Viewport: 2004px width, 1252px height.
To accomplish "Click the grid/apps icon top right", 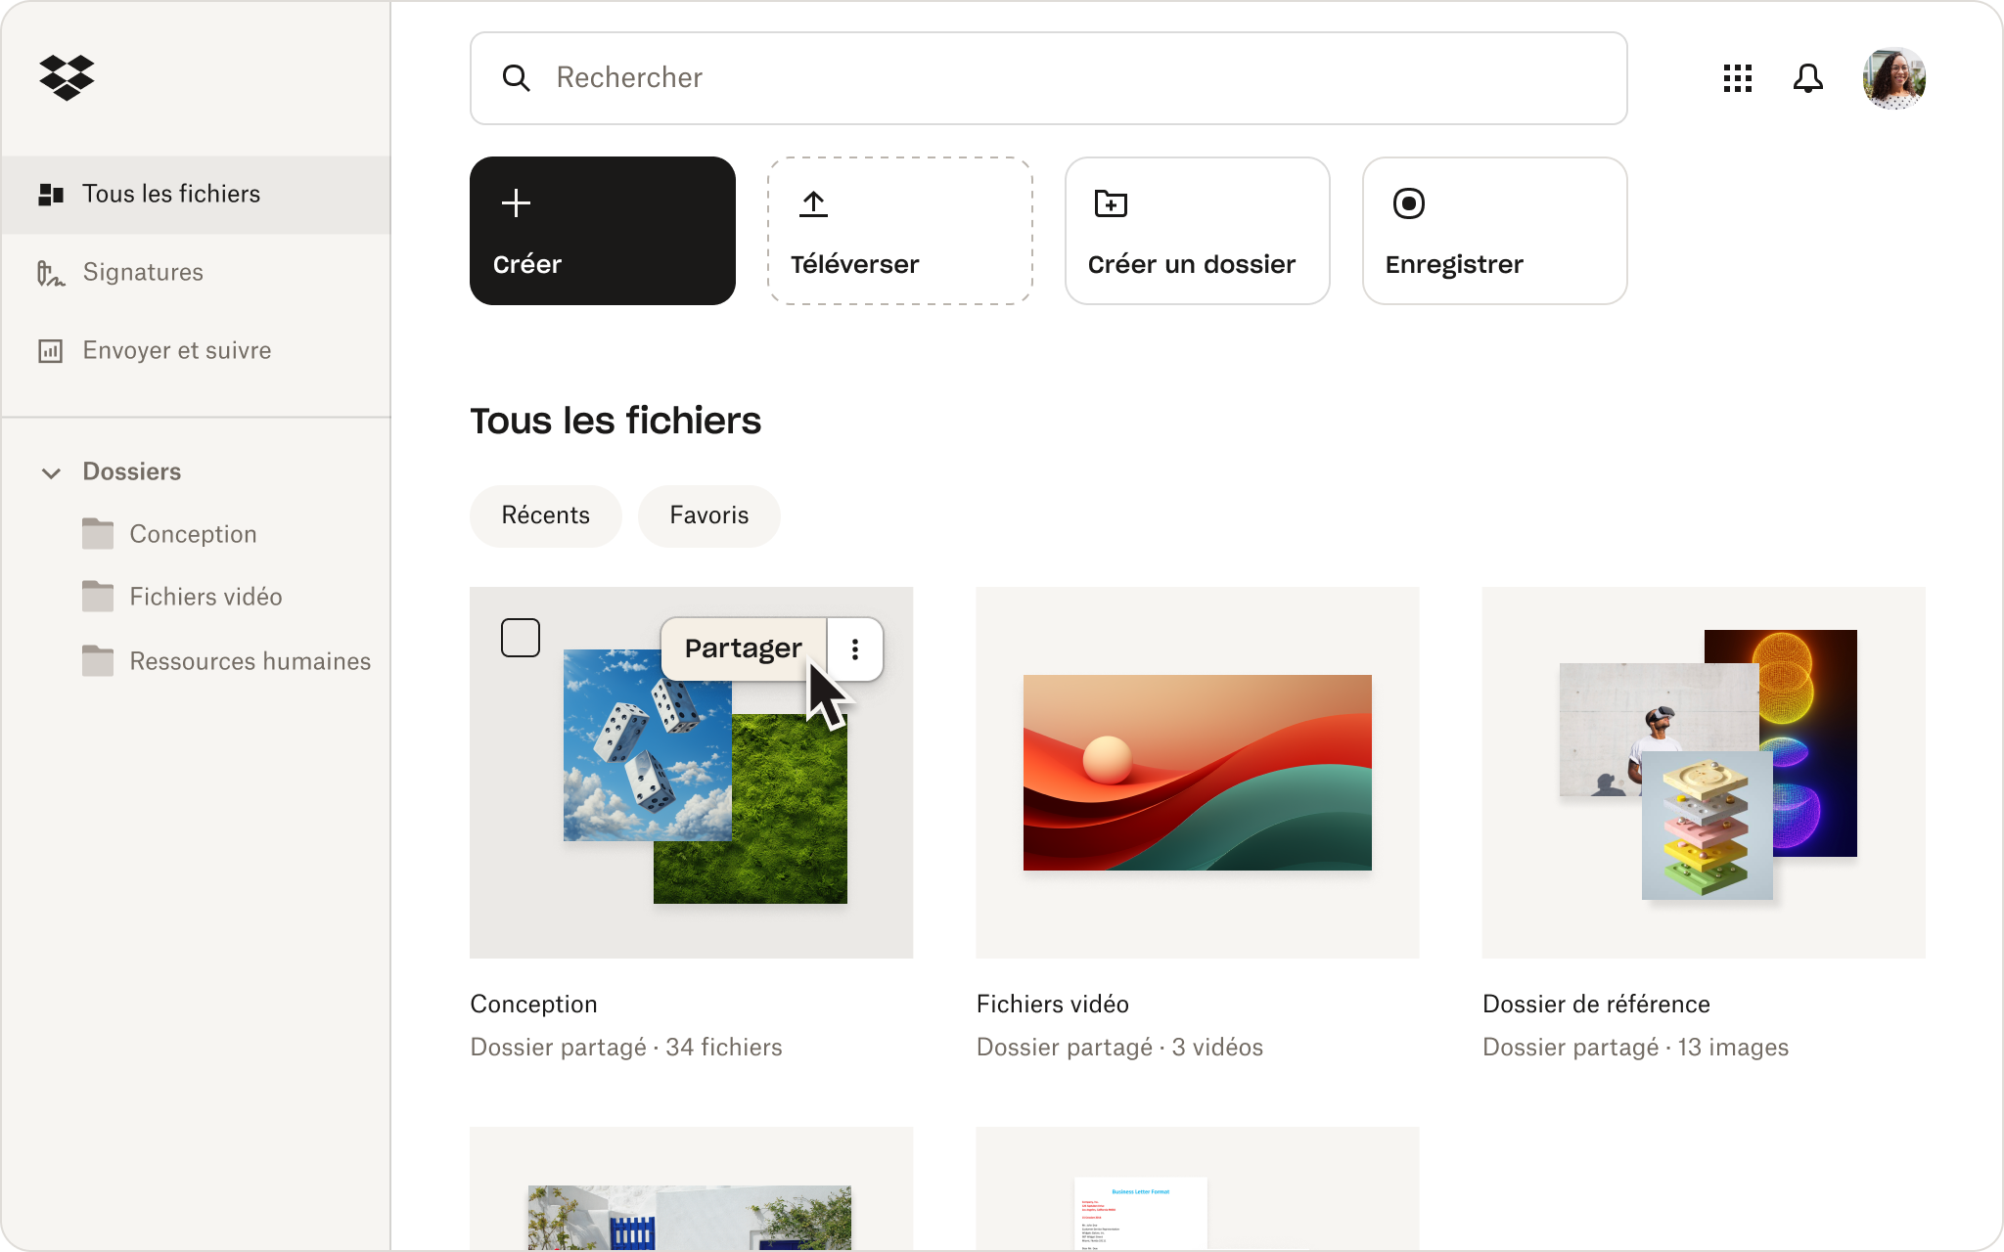I will pos(1737,78).
